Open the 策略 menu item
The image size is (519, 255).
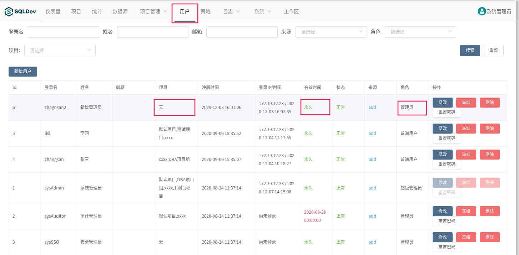coord(205,11)
